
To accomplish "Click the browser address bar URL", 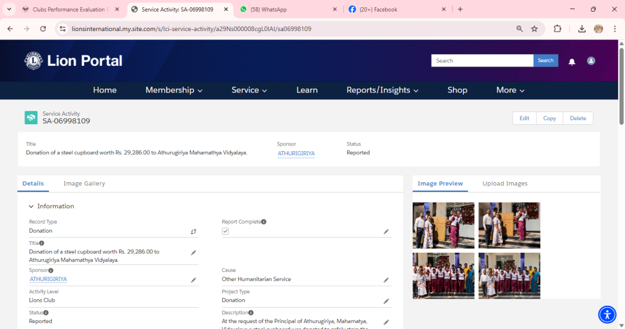I will point(191,29).
